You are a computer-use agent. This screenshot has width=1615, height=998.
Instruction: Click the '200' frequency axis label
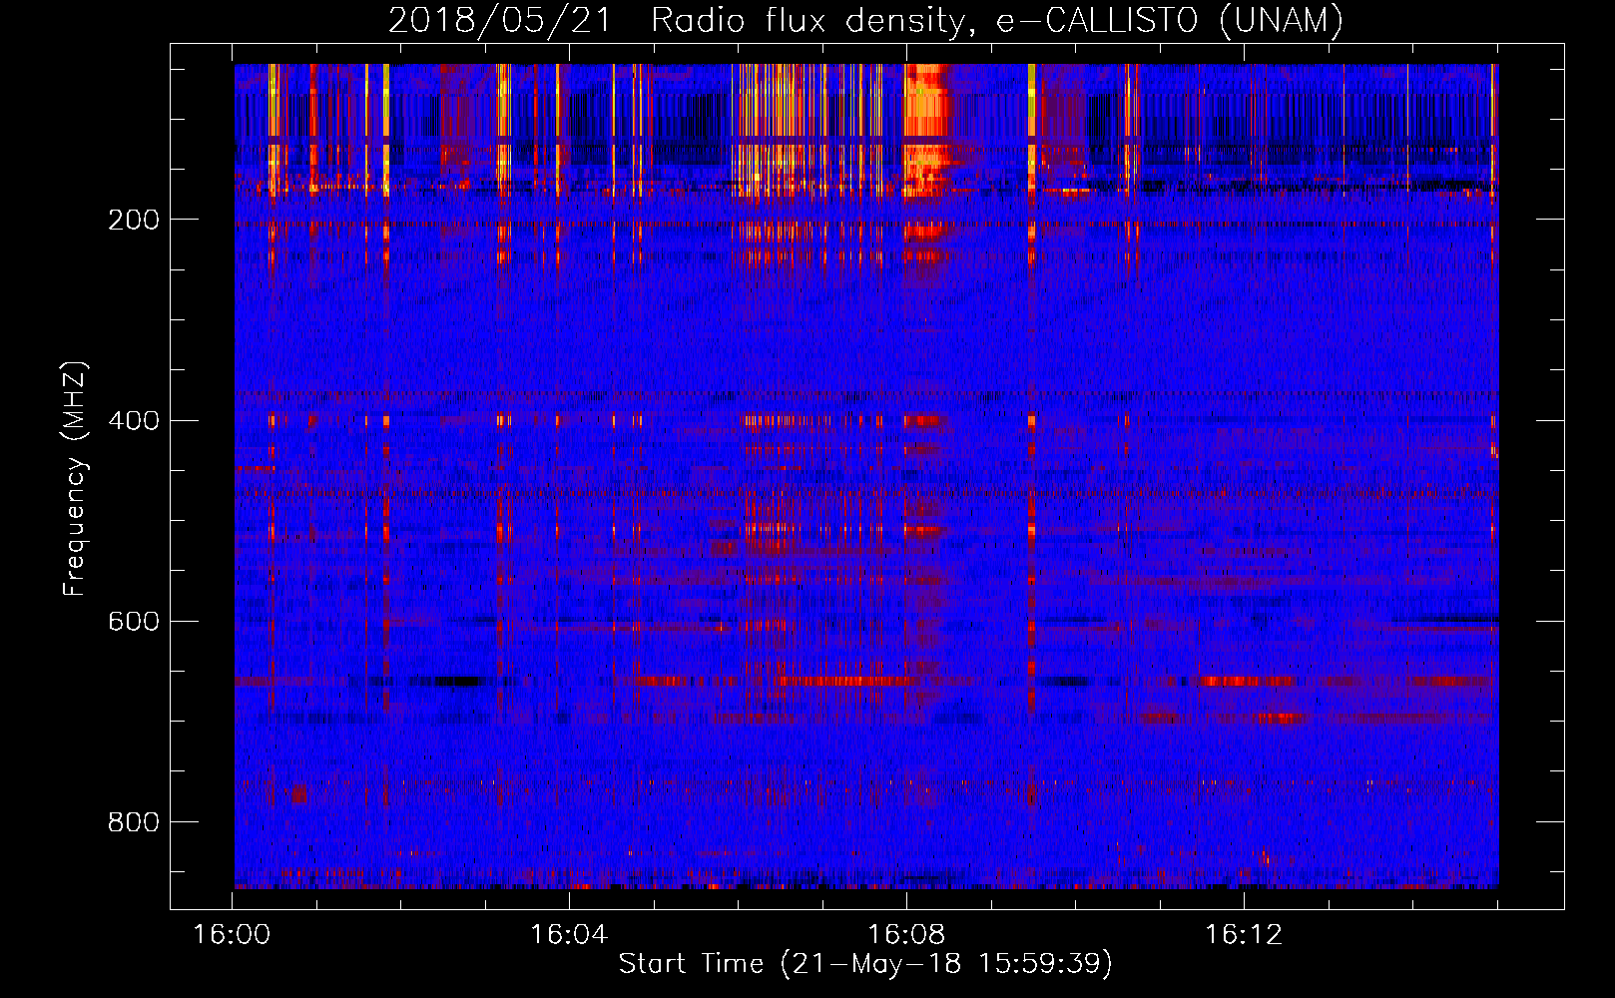tap(133, 221)
